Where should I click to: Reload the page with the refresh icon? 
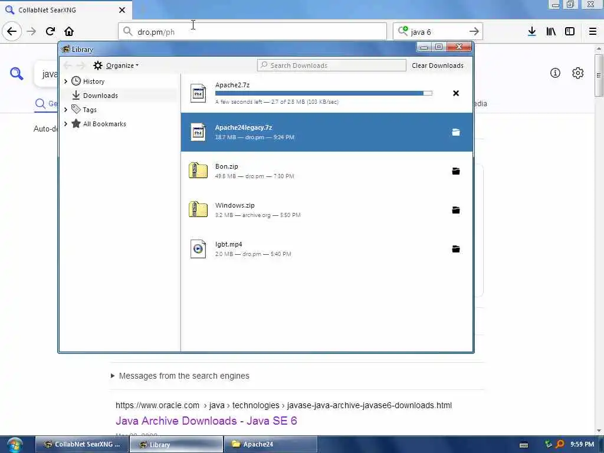(50, 31)
